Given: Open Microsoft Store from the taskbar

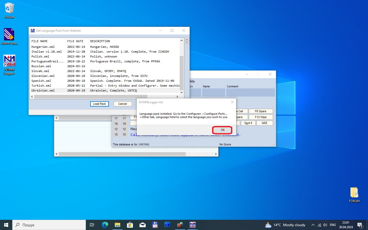Looking at the screenshot, I should coord(130,225).
